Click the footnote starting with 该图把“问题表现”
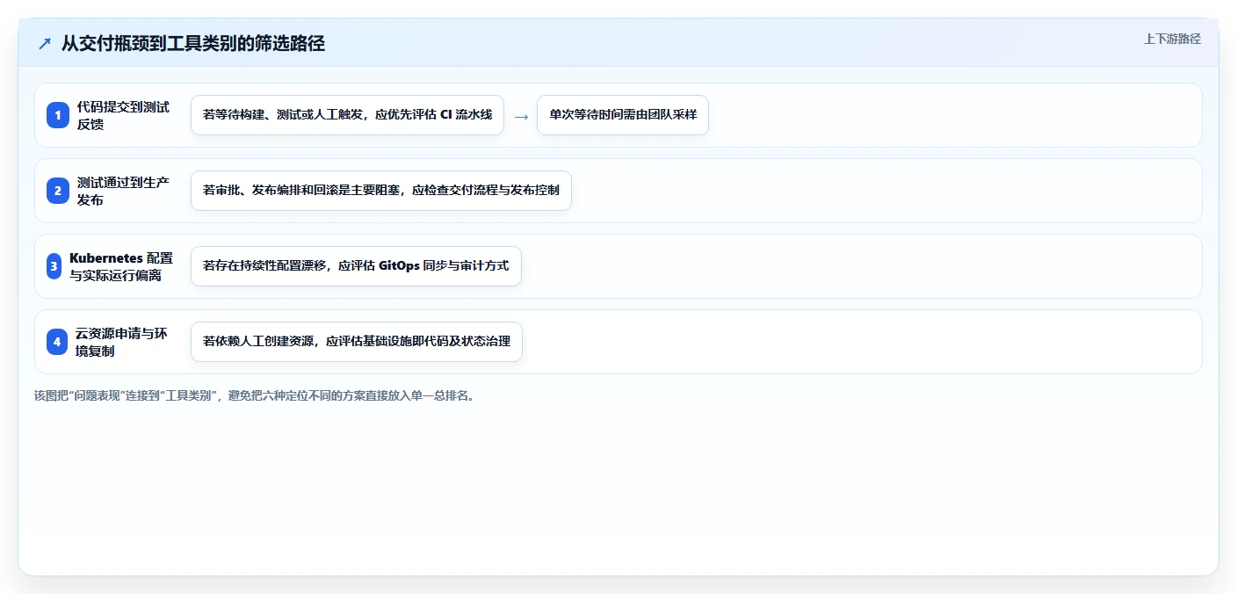This screenshot has width=1237, height=594. [x=257, y=395]
